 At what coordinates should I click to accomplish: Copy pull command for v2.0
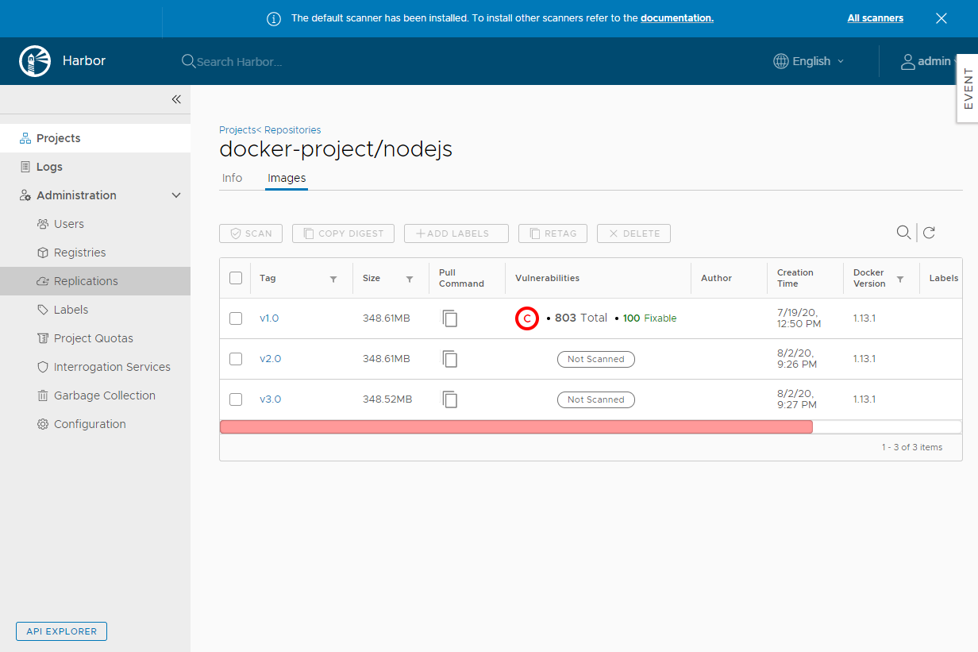(450, 359)
